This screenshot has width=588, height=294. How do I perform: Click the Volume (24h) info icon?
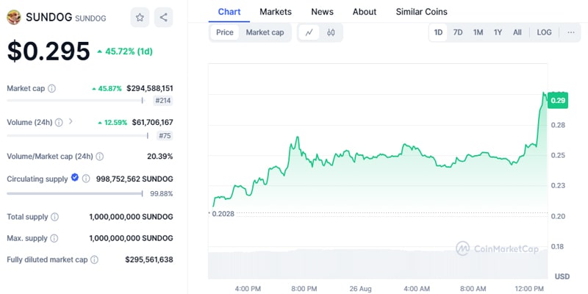[x=59, y=122]
